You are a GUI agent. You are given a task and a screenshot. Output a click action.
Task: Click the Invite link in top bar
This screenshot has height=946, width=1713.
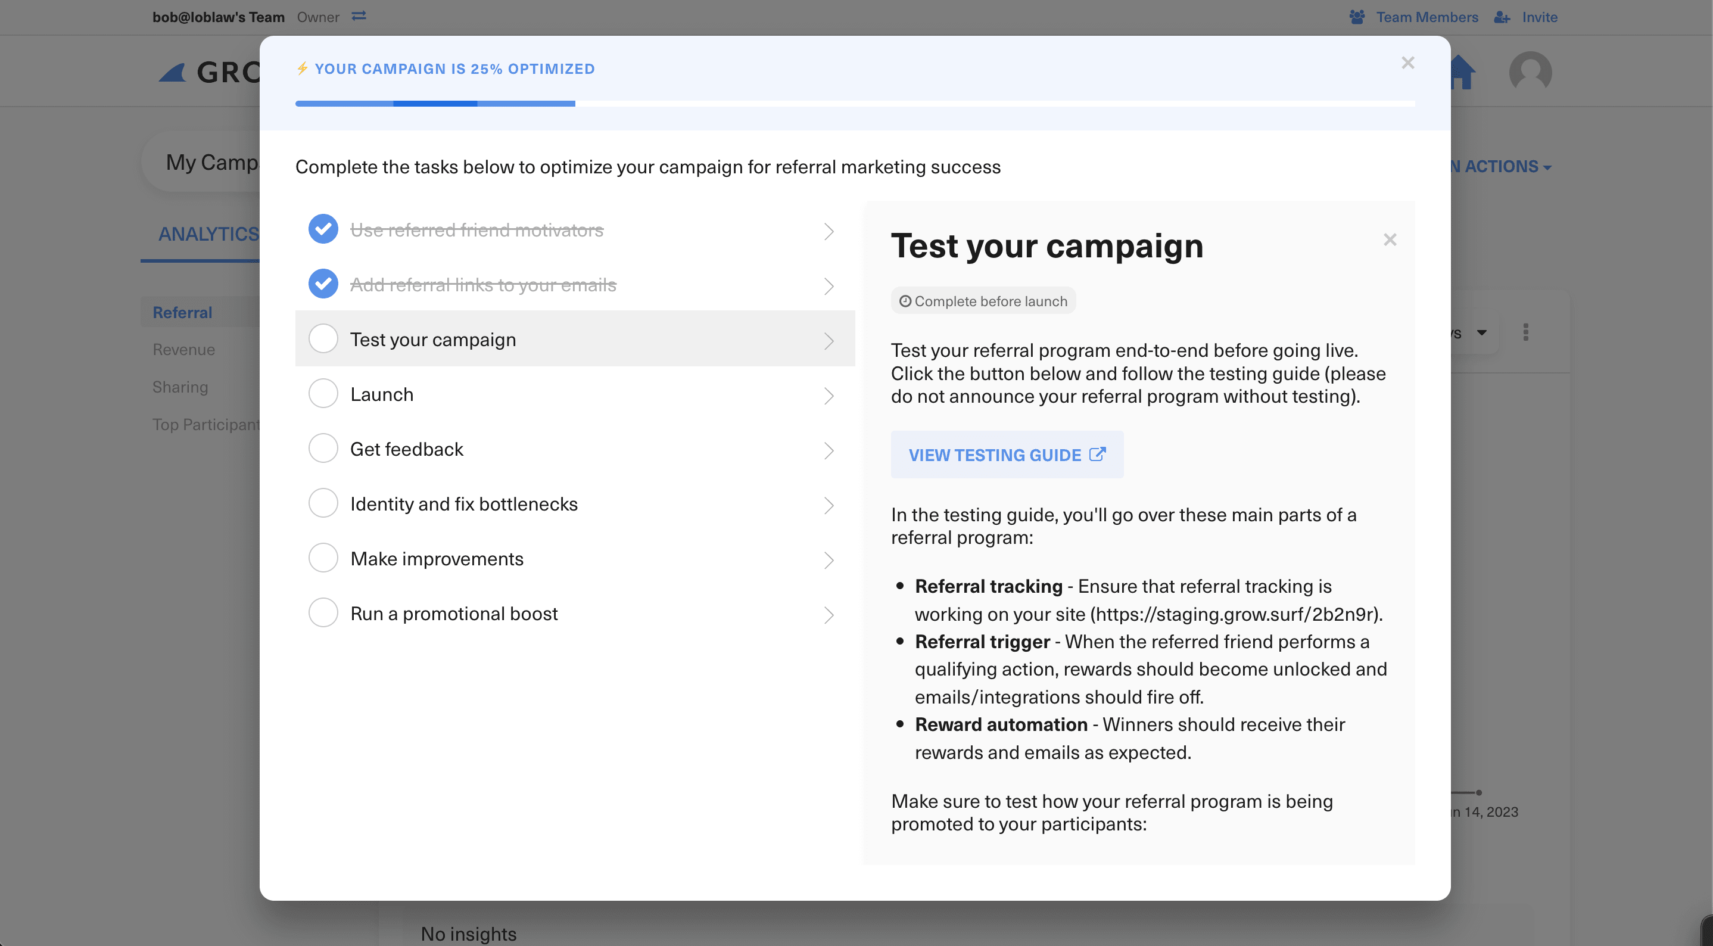1538,17
